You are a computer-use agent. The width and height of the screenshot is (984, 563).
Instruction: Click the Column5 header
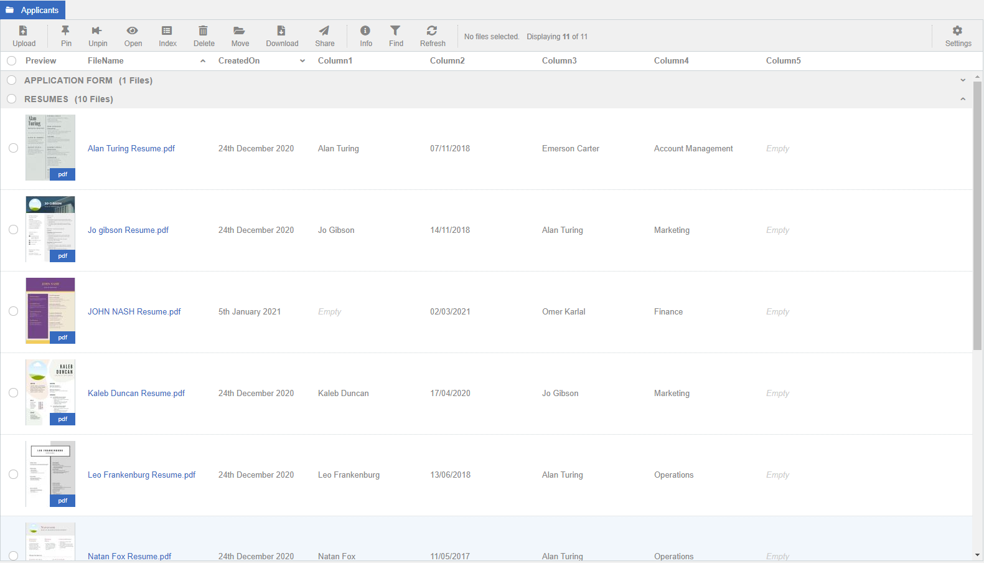[784, 61]
